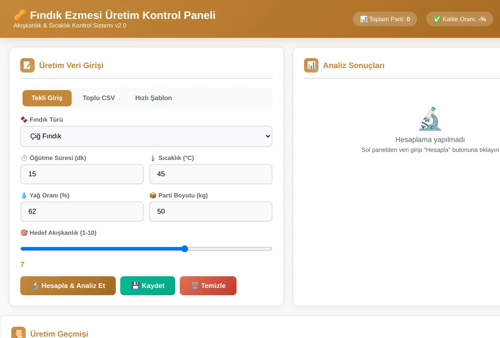Viewport: 500px width, 338px height.
Task: Click the bar chart icon in Toplam Parti badge
Action: tap(364, 19)
